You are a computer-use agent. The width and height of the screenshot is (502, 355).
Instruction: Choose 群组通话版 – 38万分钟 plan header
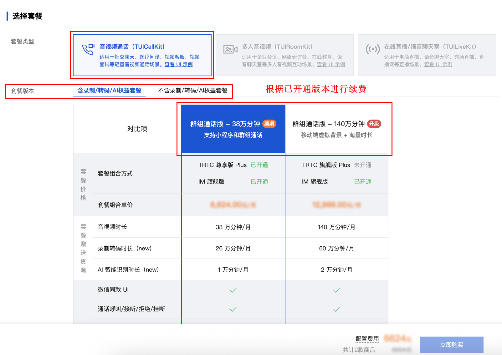[233, 129]
